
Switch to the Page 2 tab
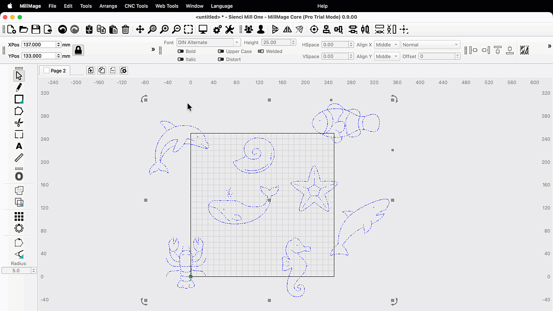(x=55, y=70)
